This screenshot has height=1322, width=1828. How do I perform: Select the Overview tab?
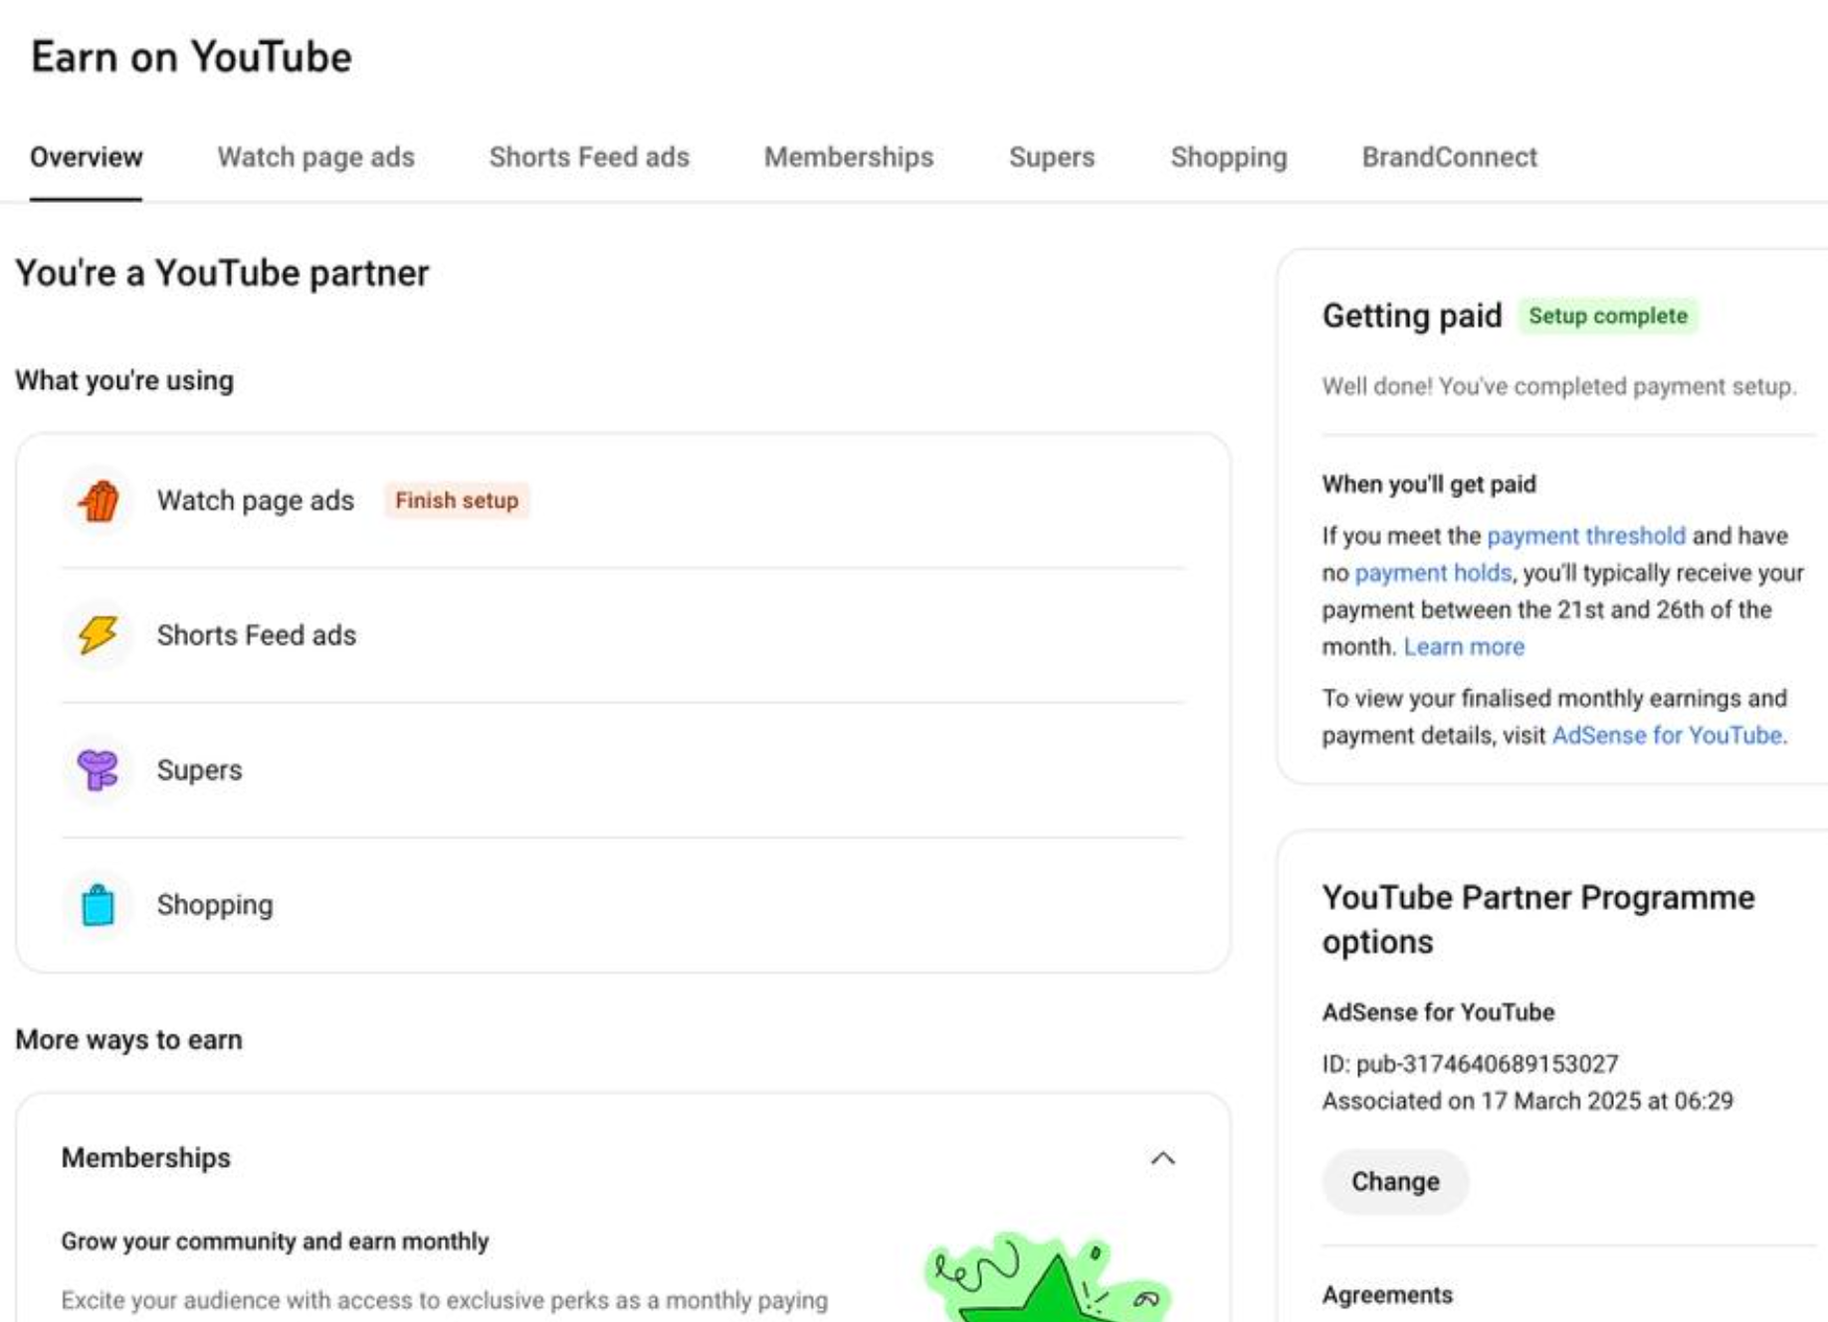click(x=86, y=157)
